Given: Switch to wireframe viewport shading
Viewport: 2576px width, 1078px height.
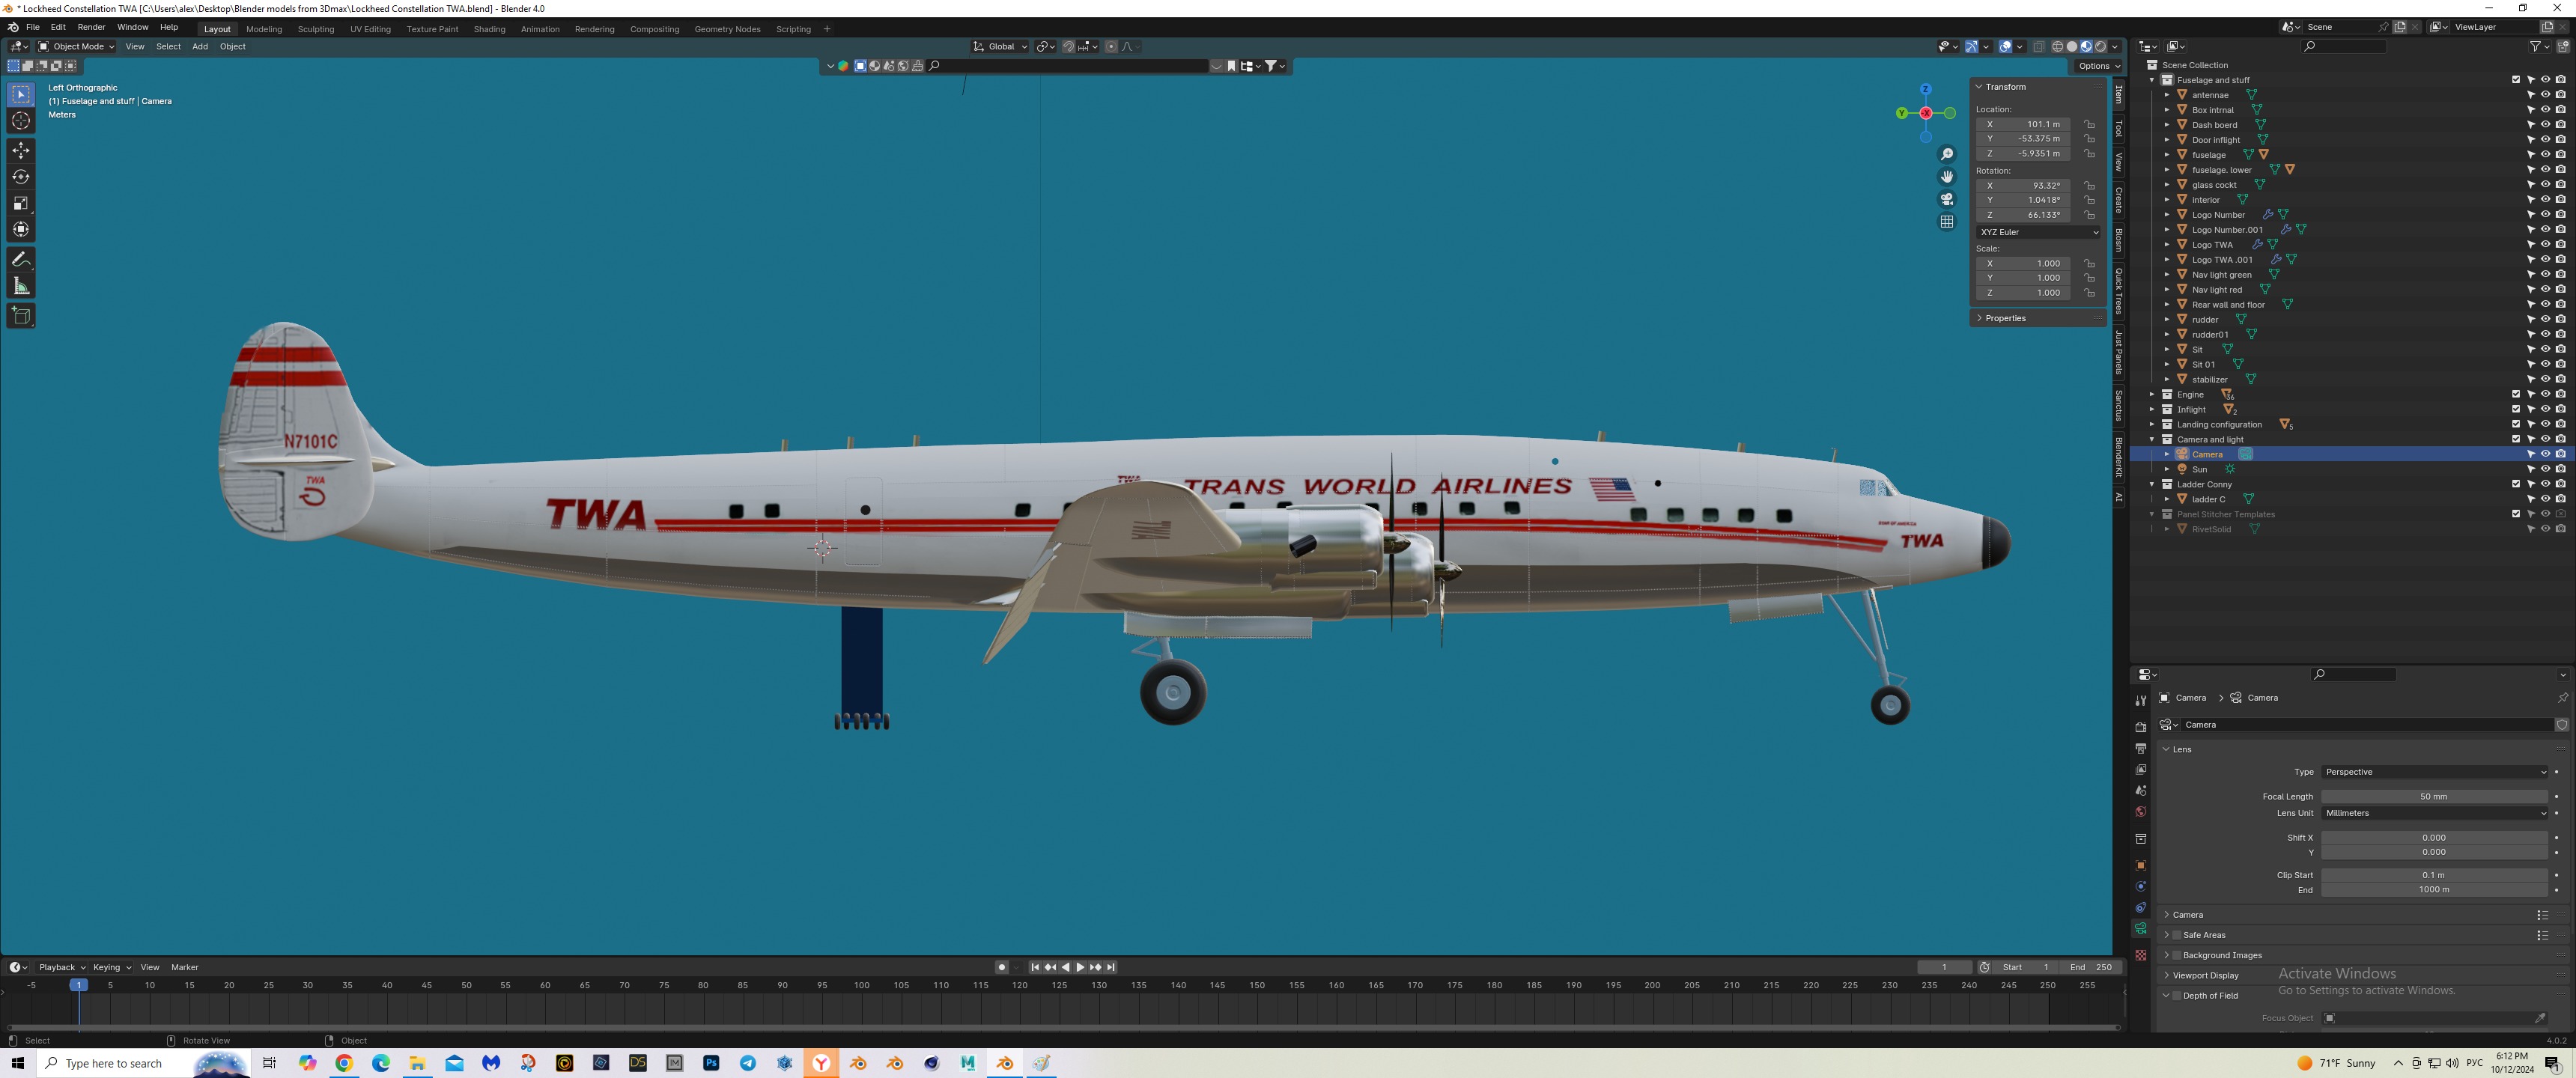Looking at the screenshot, I should click(x=2057, y=46).
